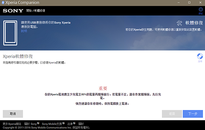Maximize the Xperia Companion window
205x130 pixels.
tap(189, 2)
